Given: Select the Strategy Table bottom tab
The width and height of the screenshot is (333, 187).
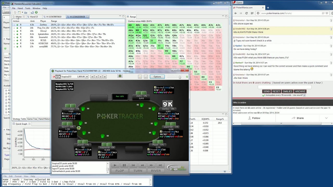Looking at the screenshot, I should click(x=19, y=119).
